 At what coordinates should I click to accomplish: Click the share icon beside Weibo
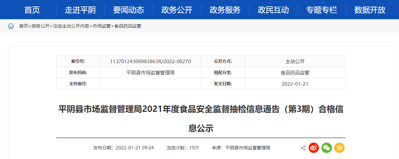point(303,148)
